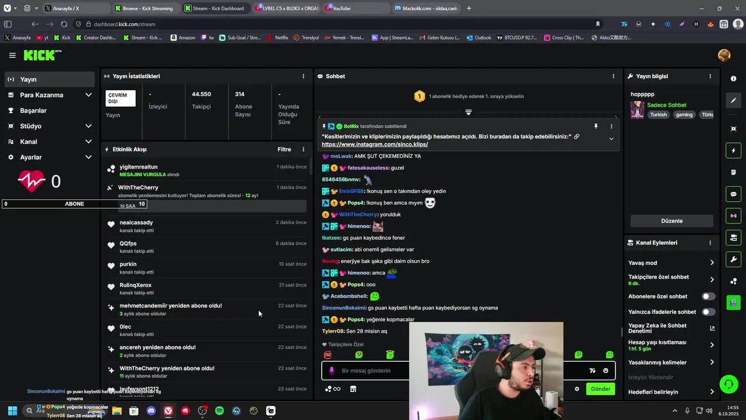Open the profile avatar at top right
The image size is (746, 420).
click(x=724, y=55)
